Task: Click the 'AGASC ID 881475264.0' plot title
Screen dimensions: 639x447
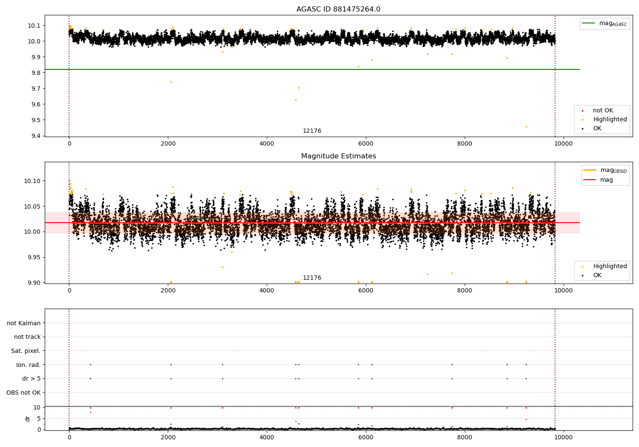Action: point(338,9)
